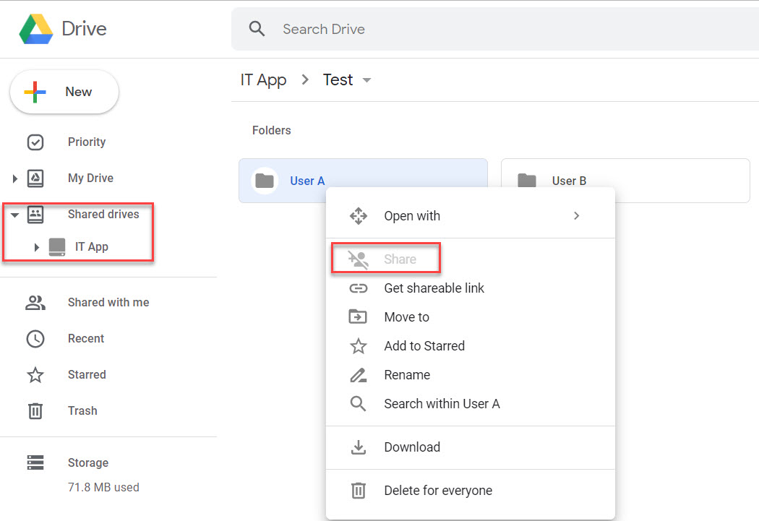Collapse the Shared drives tree

tap(14, 214)
